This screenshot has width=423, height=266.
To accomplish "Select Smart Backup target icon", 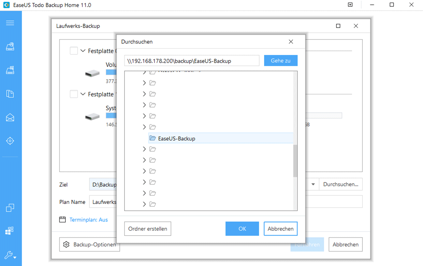I will pyautogui.click(x=10, y=141).
